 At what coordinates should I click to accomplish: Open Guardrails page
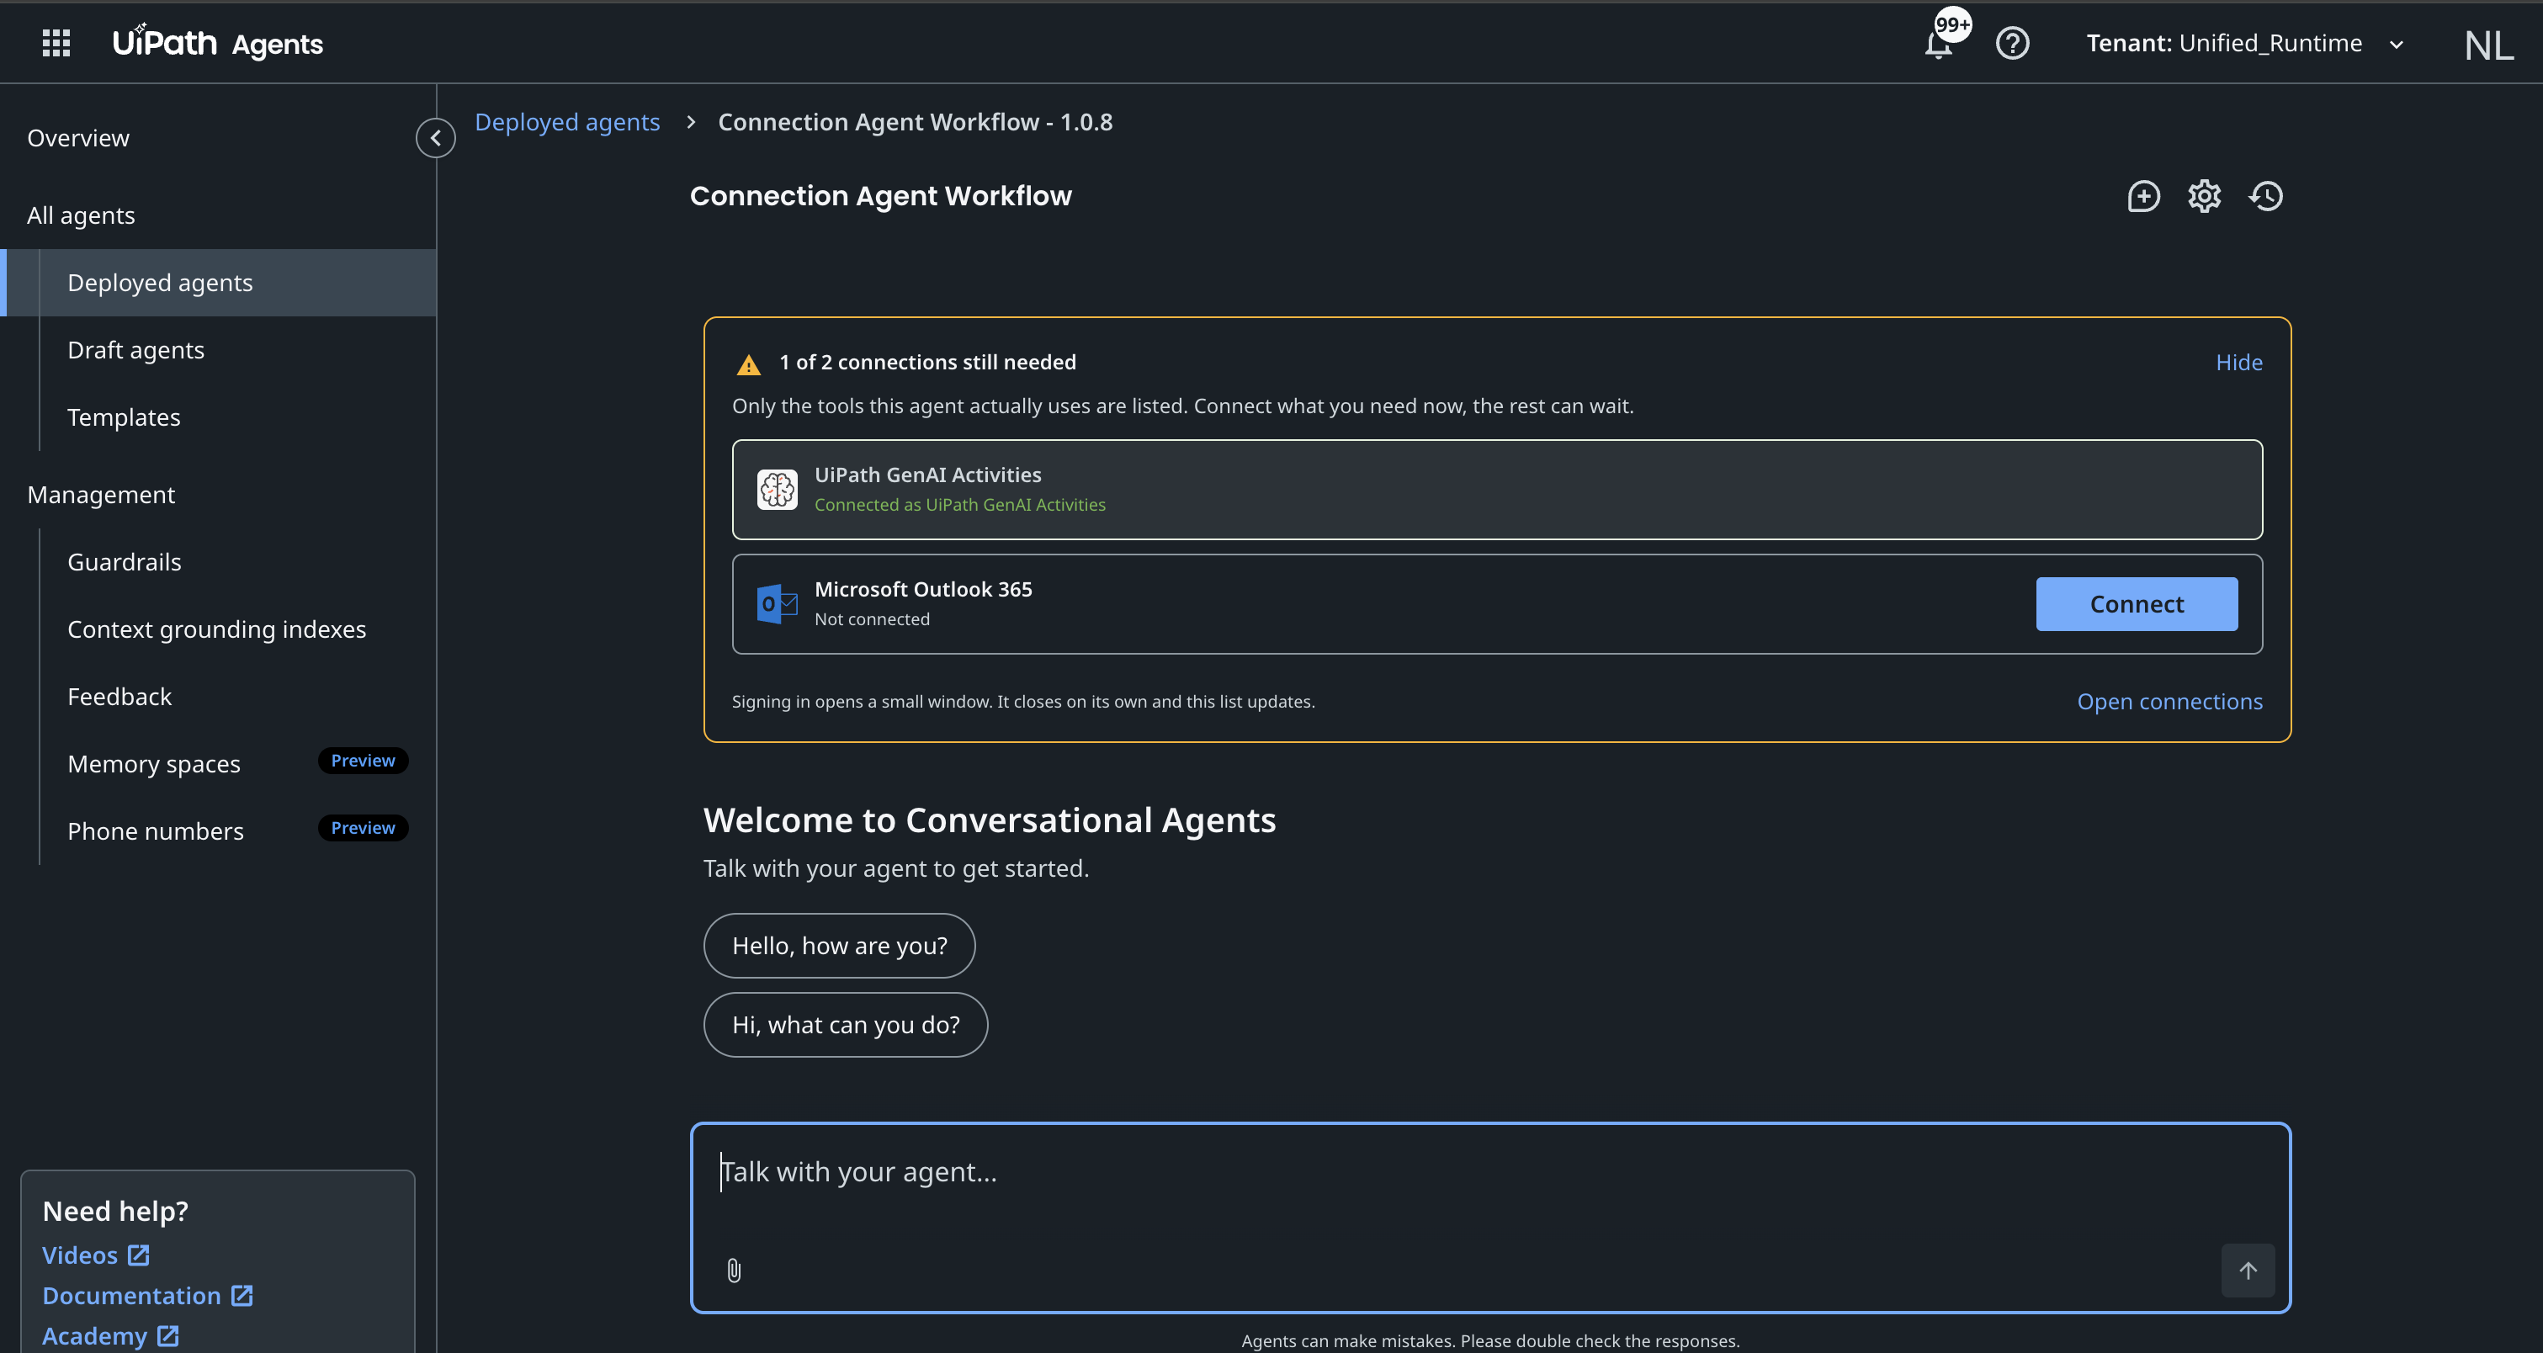(125, 561)
